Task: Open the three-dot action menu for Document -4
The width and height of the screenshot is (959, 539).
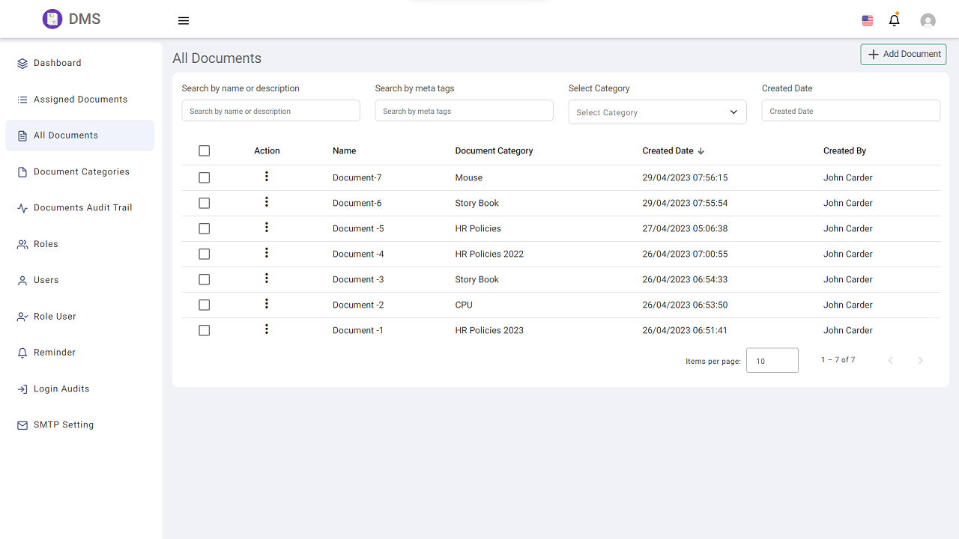Action: pos(266,253)
